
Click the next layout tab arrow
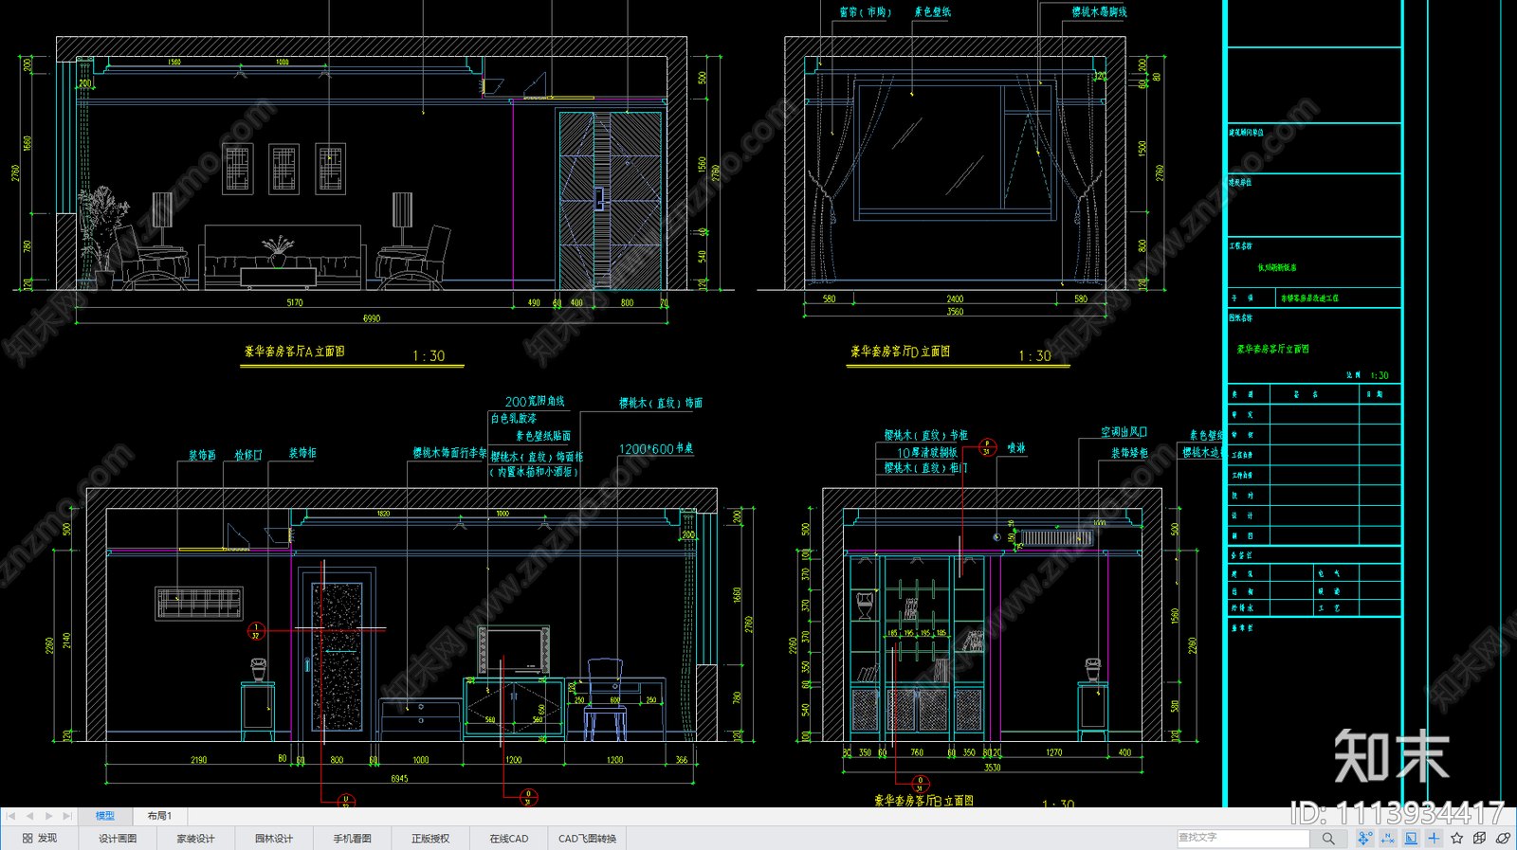(x=48, y=816)
